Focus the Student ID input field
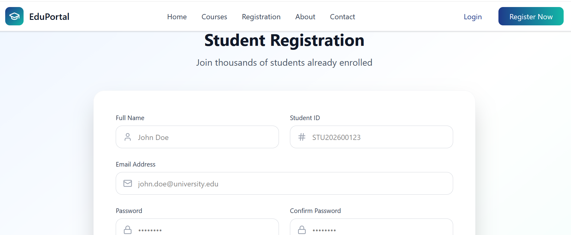571x235 pixels. tap(371, 137)
